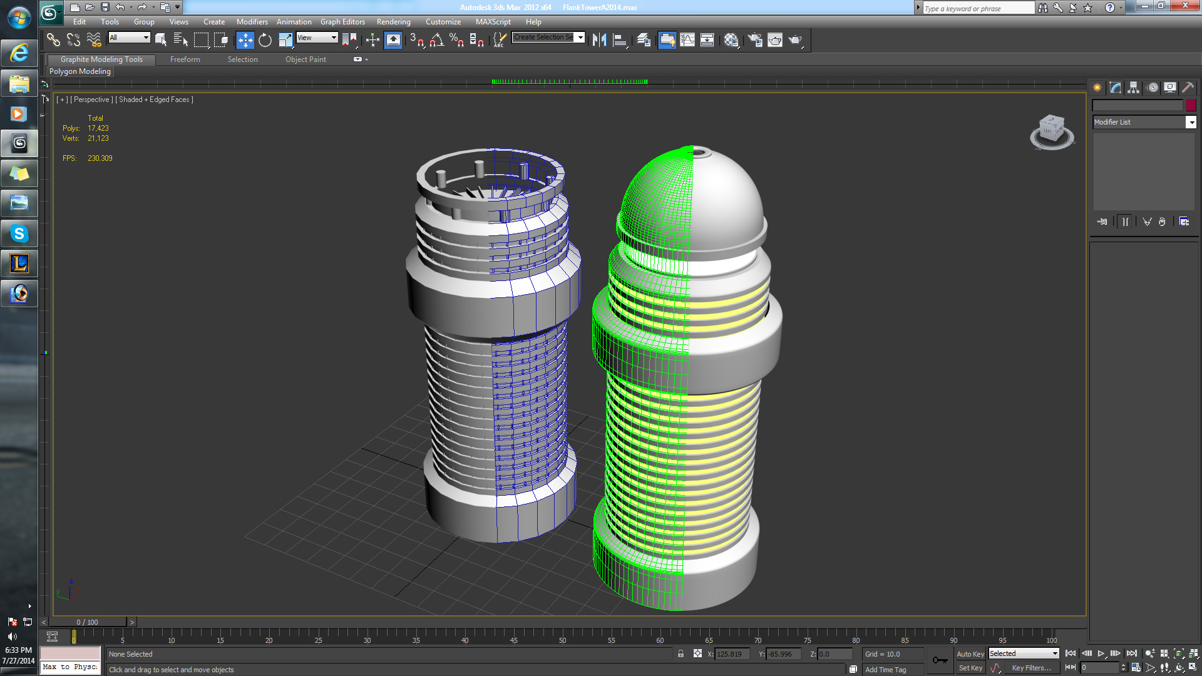Screen dimensions: 1202x676
Task: Open Select by Name tool
Action: [181, 40]
